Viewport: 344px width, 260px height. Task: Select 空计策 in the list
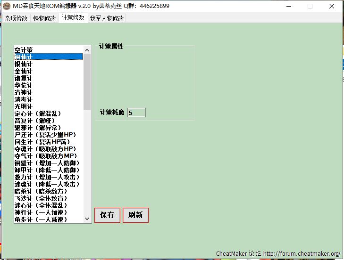24,50
